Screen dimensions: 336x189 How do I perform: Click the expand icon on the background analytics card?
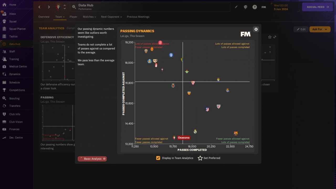tap(275, 37)
